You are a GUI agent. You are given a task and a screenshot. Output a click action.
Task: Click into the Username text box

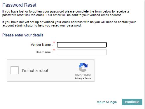(82, 52)
